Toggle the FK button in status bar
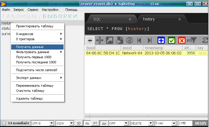The height and width of the screenshot is (127, 209). tap(87, 123)
